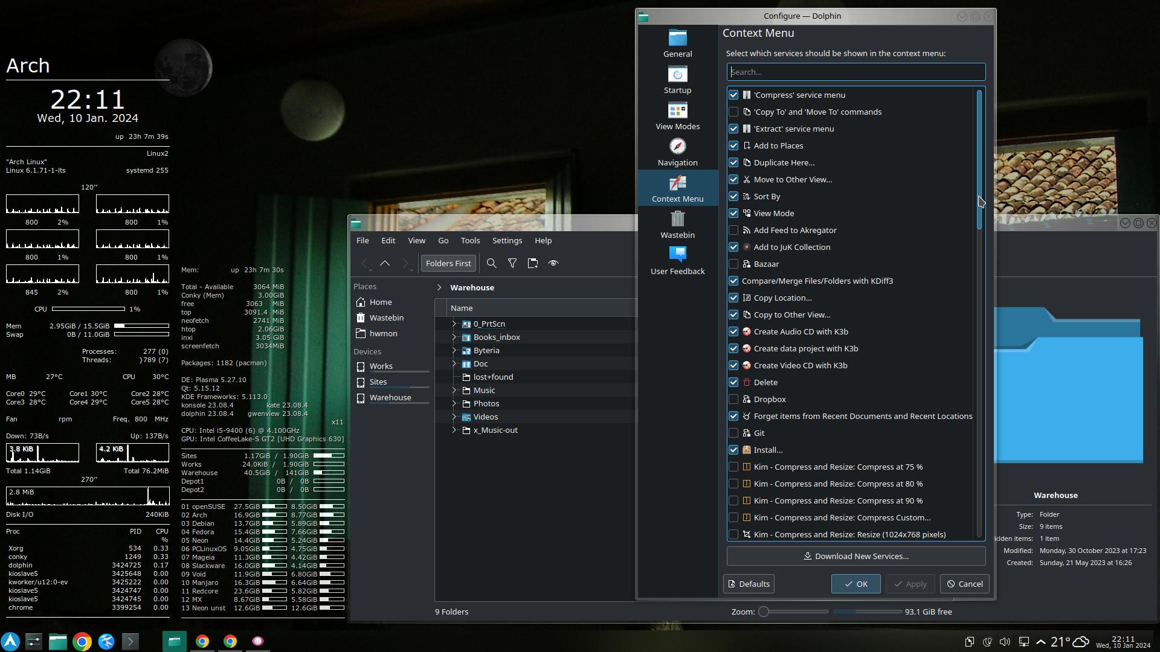
Task: Click Download New Services button
Action: (855, 556)
